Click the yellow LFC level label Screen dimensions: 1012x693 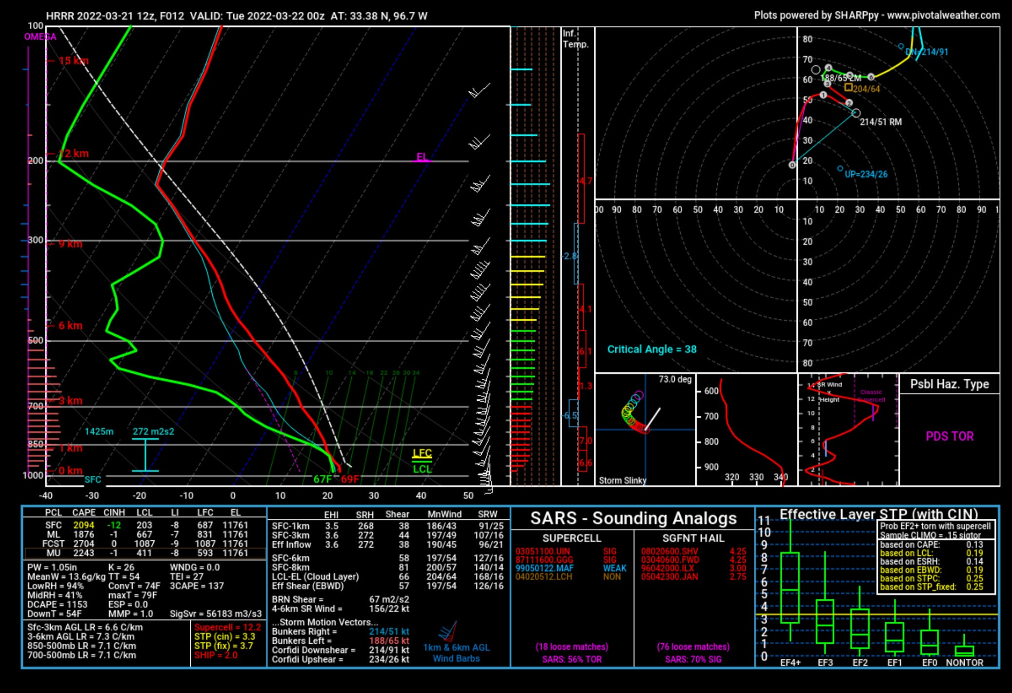click(x=422, y=453)
